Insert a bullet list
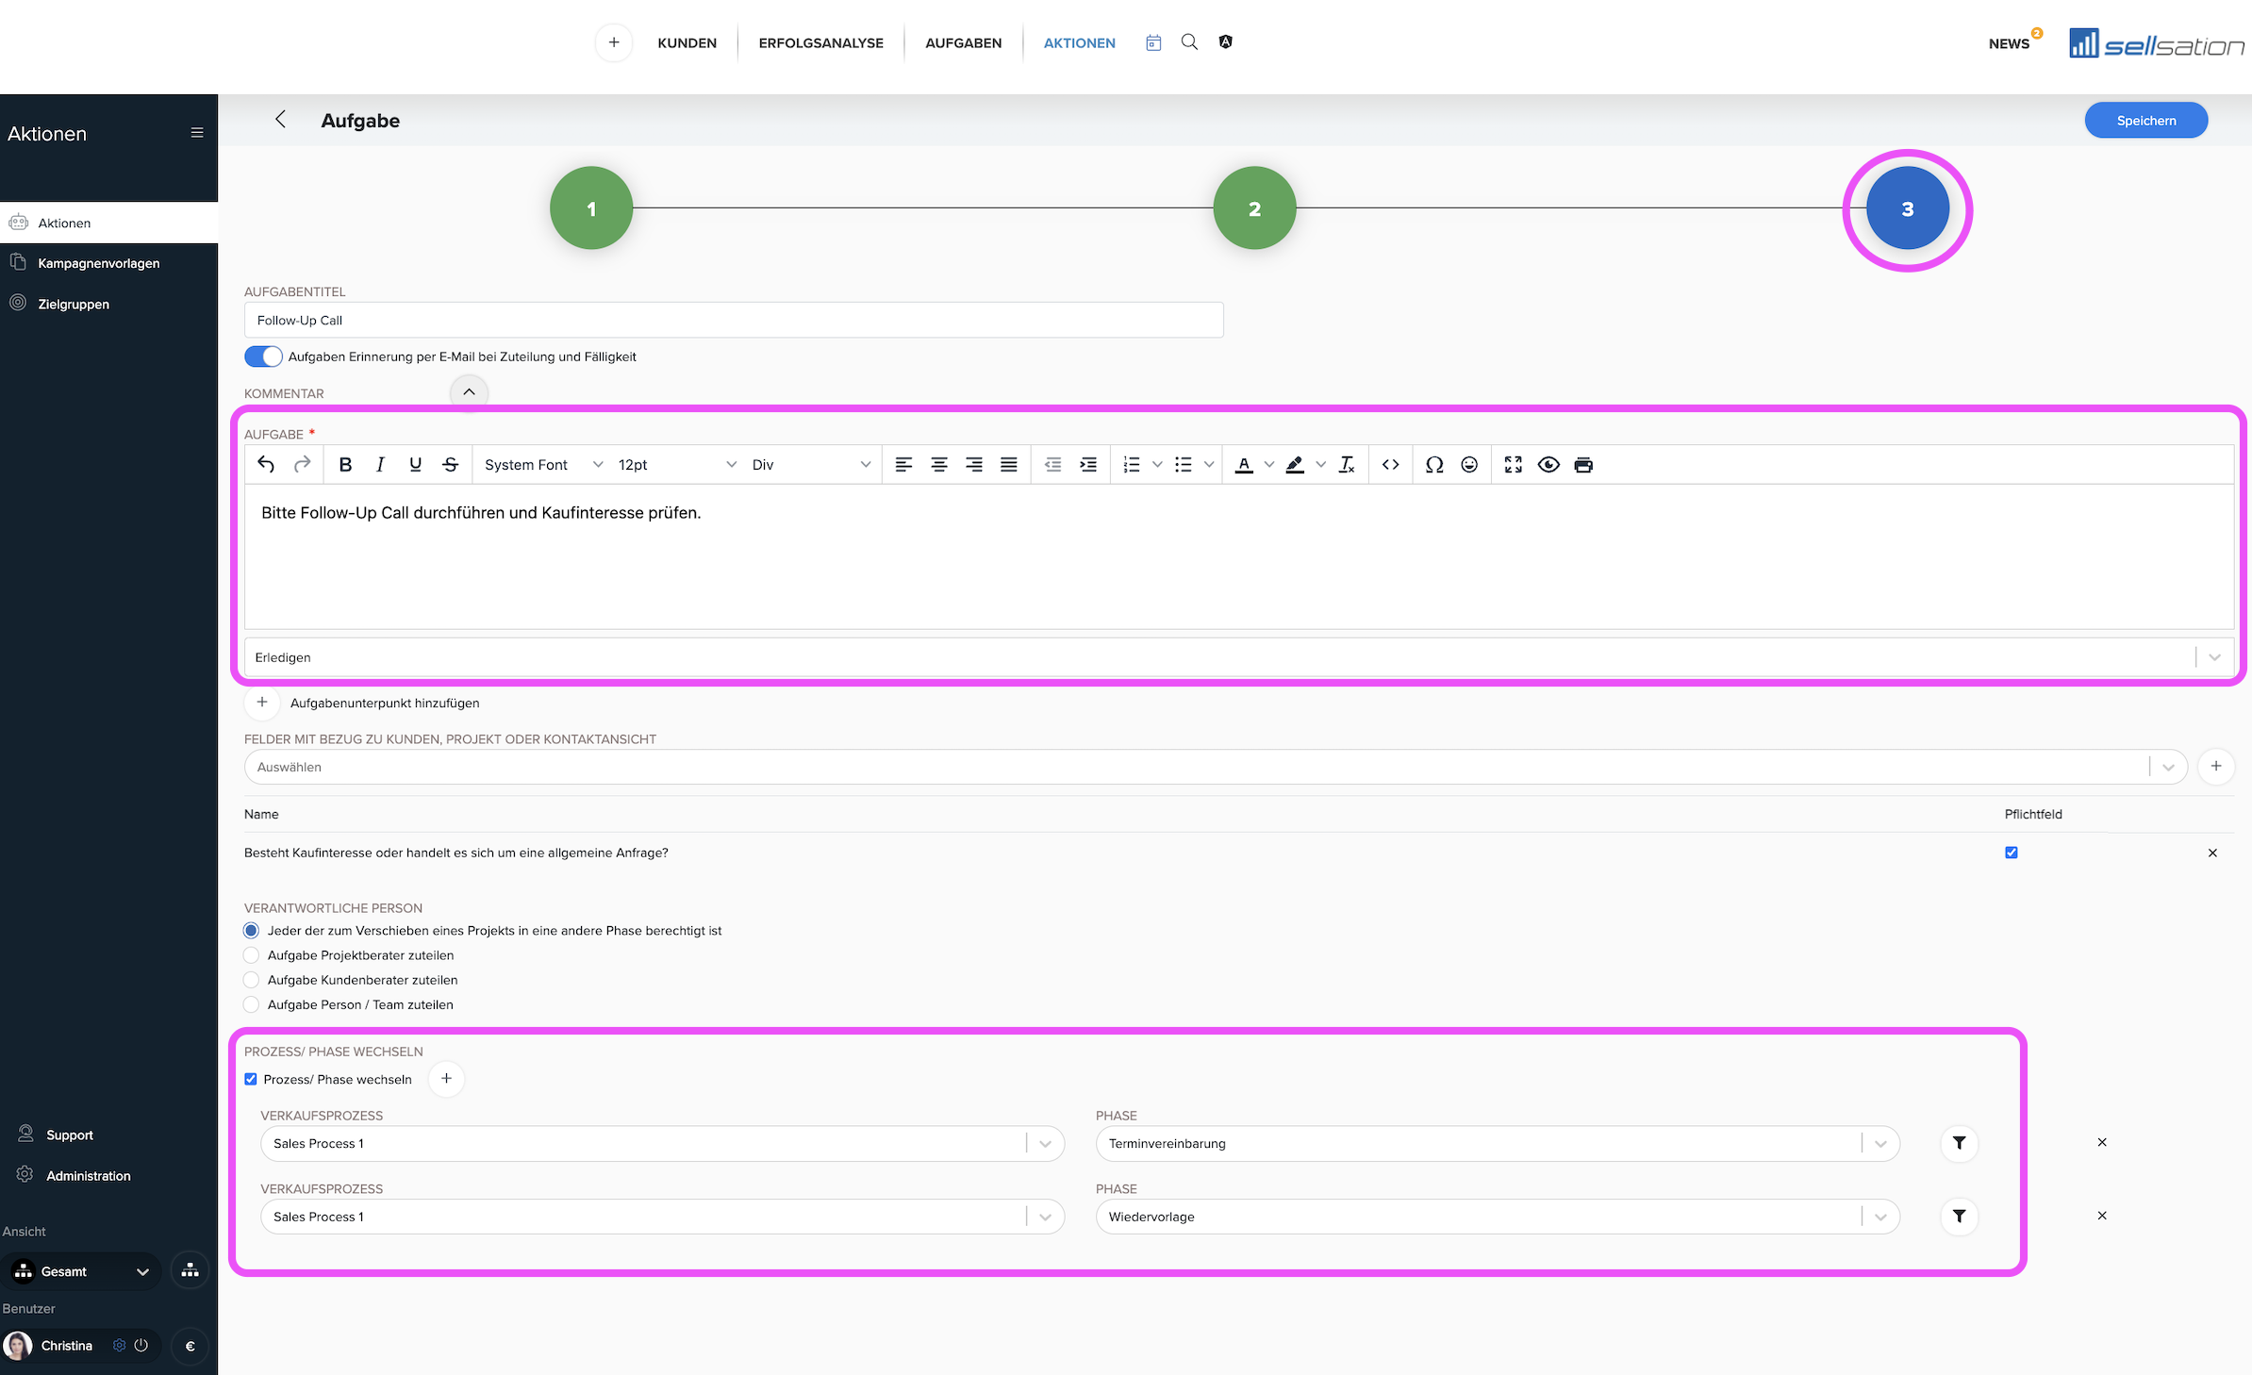Screen dimensions: 2252x1375 pos(1184,465)
